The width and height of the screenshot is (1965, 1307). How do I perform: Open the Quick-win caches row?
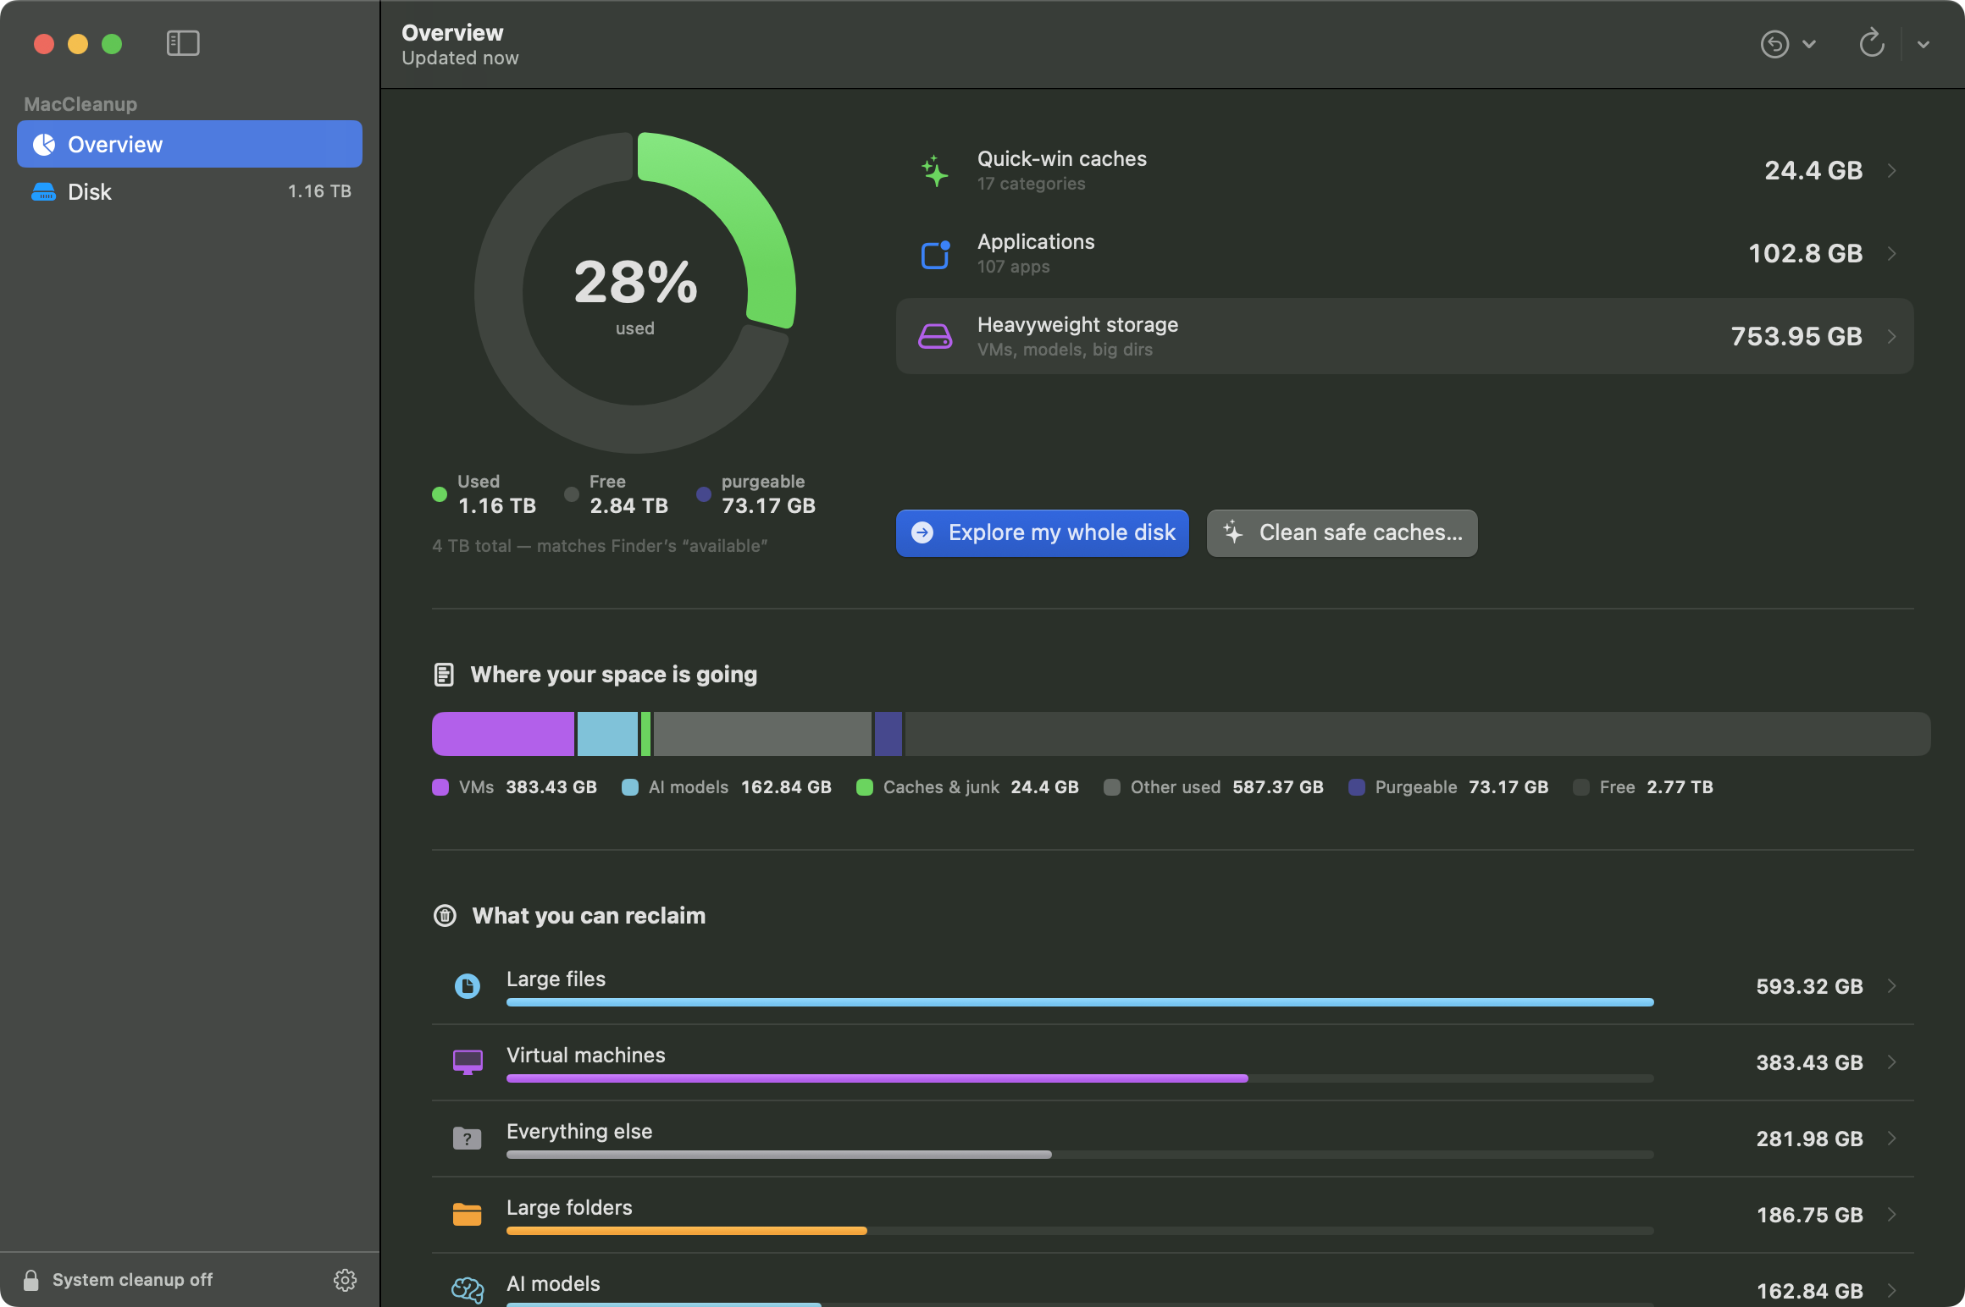coord(1405,171)
